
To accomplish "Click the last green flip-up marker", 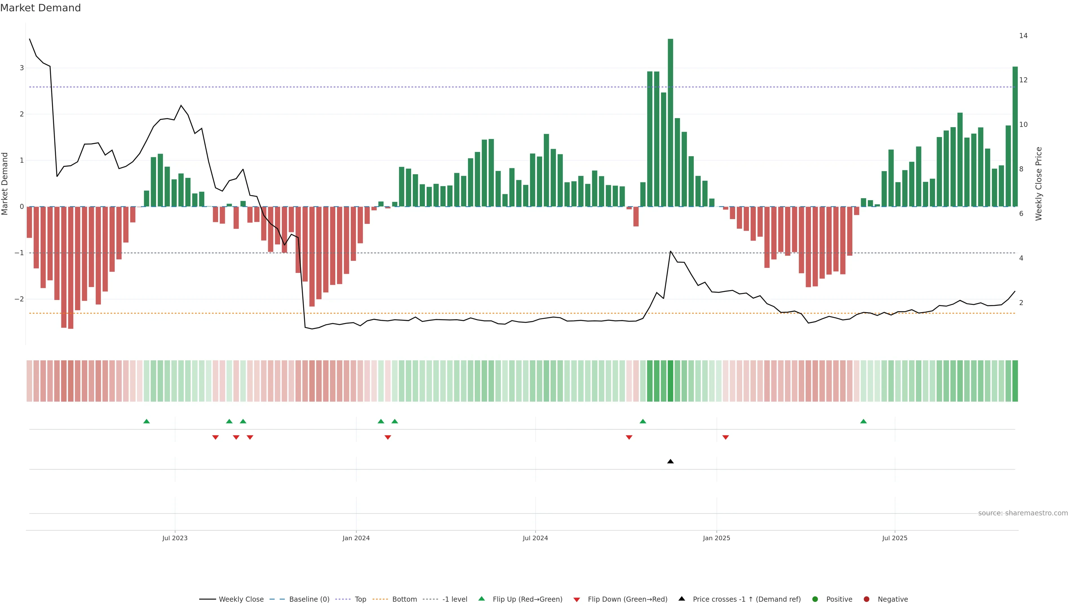I will pos(863,422).
